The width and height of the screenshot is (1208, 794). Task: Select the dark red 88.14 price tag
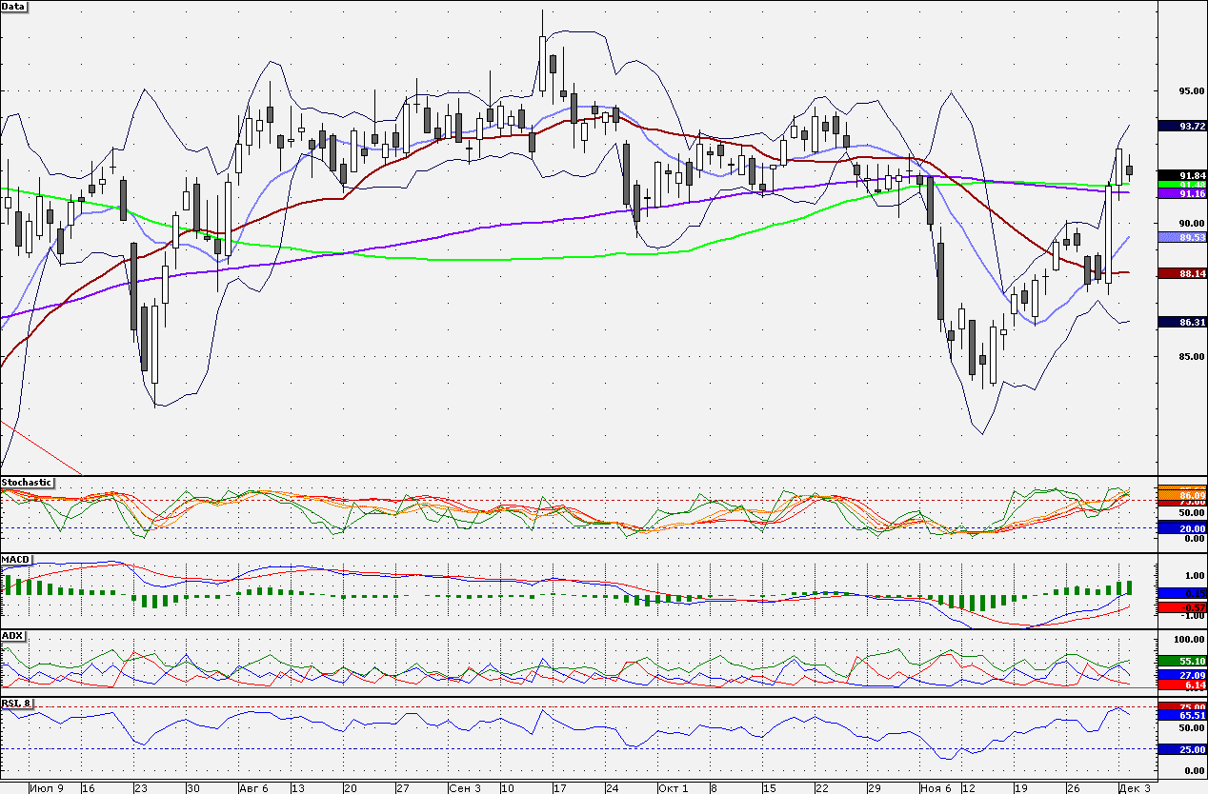1181,273
